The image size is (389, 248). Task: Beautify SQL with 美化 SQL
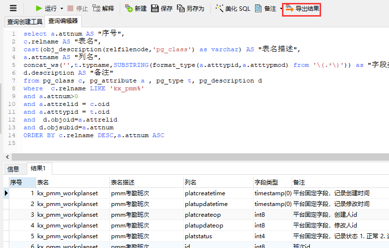tap(233, 9)
